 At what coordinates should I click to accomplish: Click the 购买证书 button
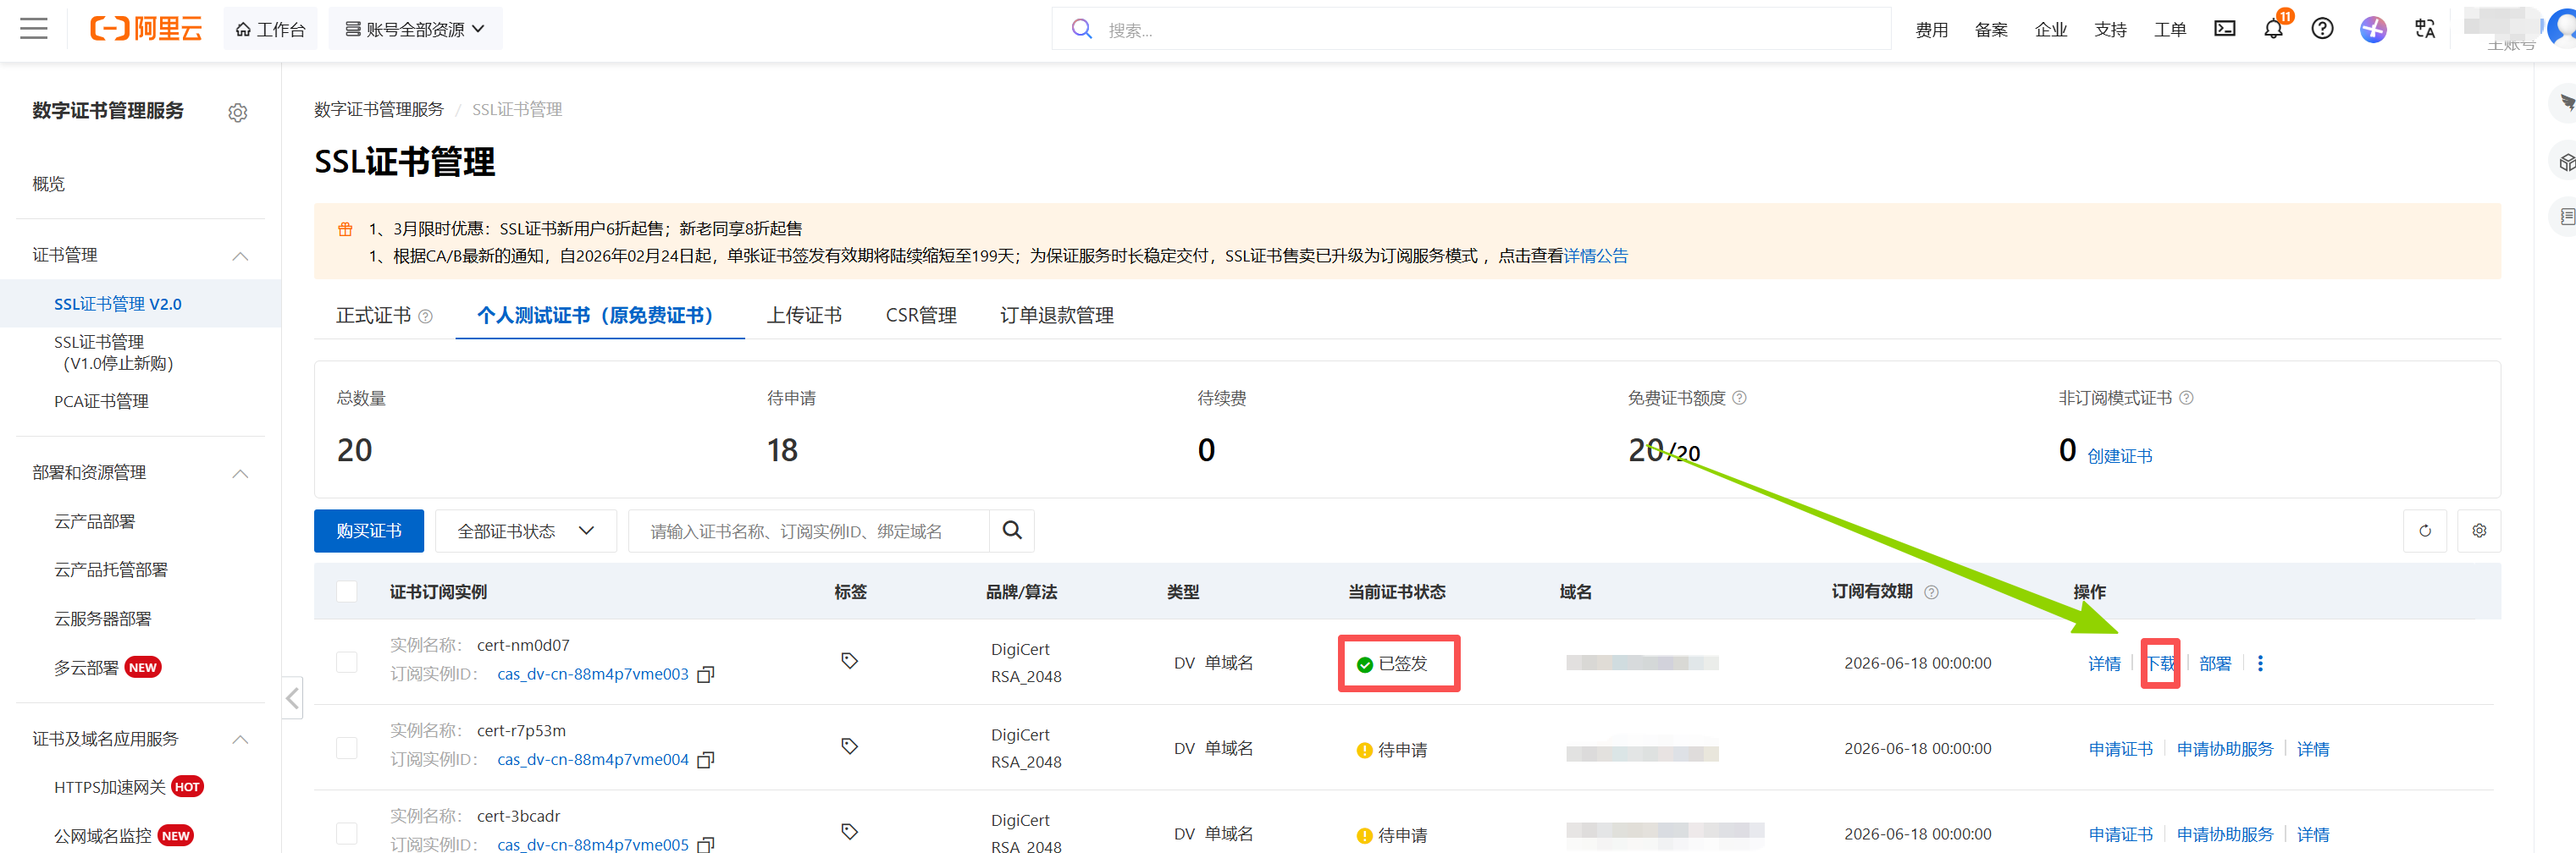coord(369,531)
